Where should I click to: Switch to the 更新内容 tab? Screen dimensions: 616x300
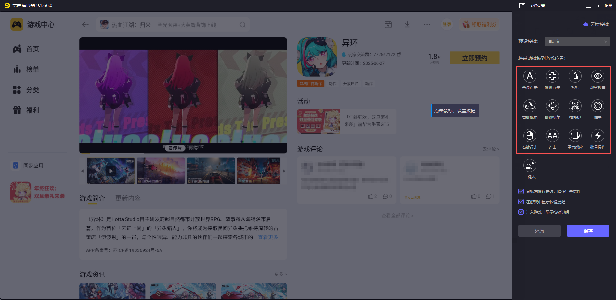pos(128,198)
